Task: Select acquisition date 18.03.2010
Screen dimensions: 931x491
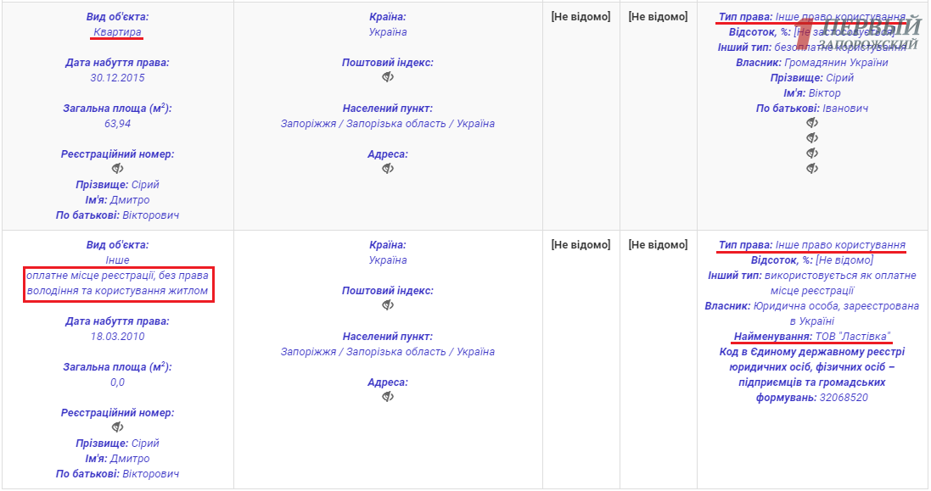Action: (118, 337)
